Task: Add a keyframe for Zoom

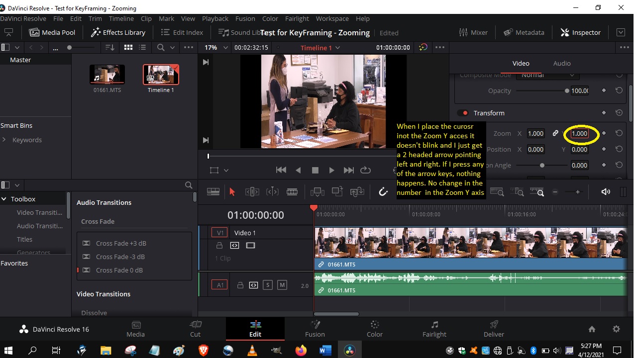Action: coord(604,133)
